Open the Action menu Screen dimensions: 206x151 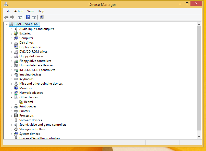click(19, 11)
